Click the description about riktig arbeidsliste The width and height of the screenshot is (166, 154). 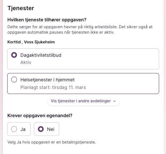click(80, 29)
